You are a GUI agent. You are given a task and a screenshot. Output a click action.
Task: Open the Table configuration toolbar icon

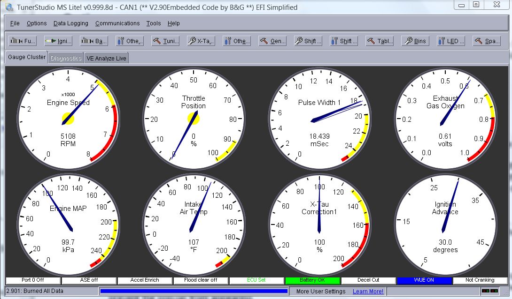[x=380, y=41]
